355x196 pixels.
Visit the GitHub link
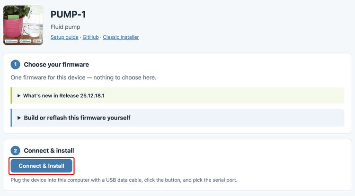(90, 37)
